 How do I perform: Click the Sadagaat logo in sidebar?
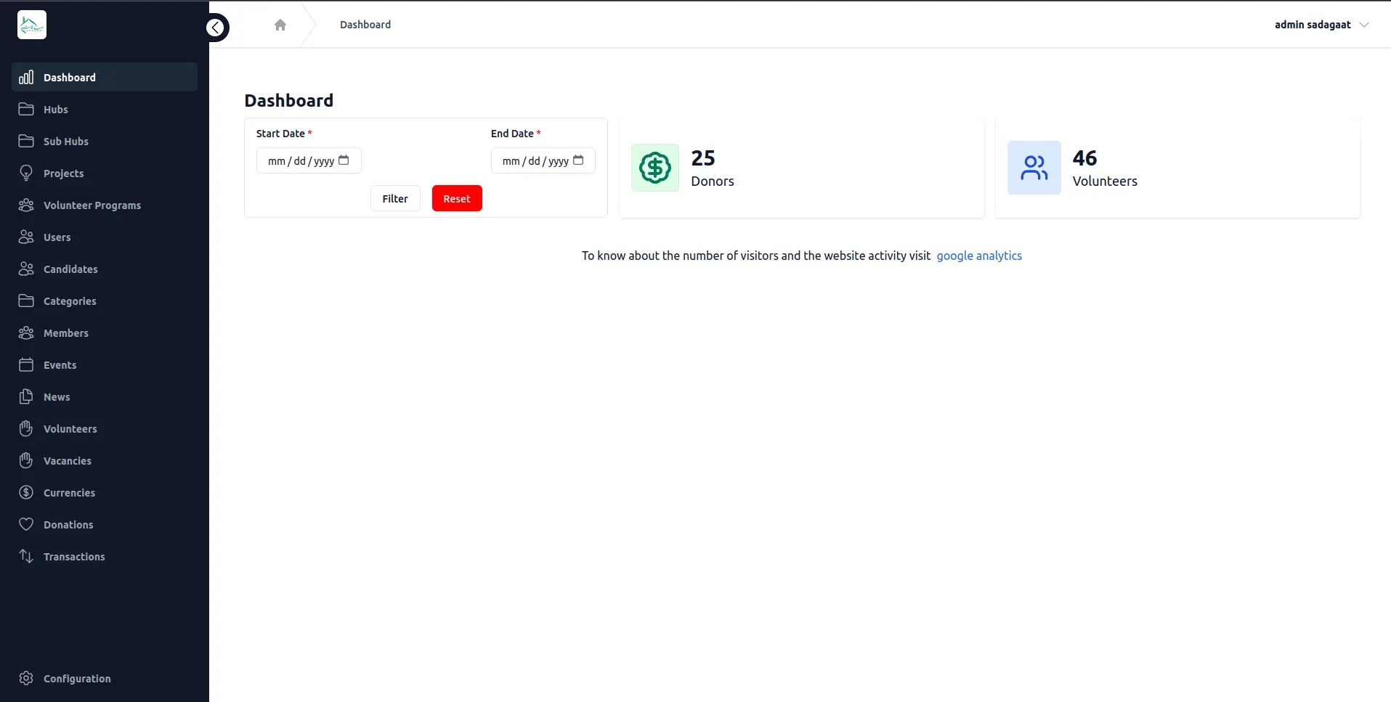(x=32, y=25)
